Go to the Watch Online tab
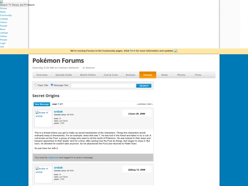This screenshot has height=186, width=248. (88, 75)
